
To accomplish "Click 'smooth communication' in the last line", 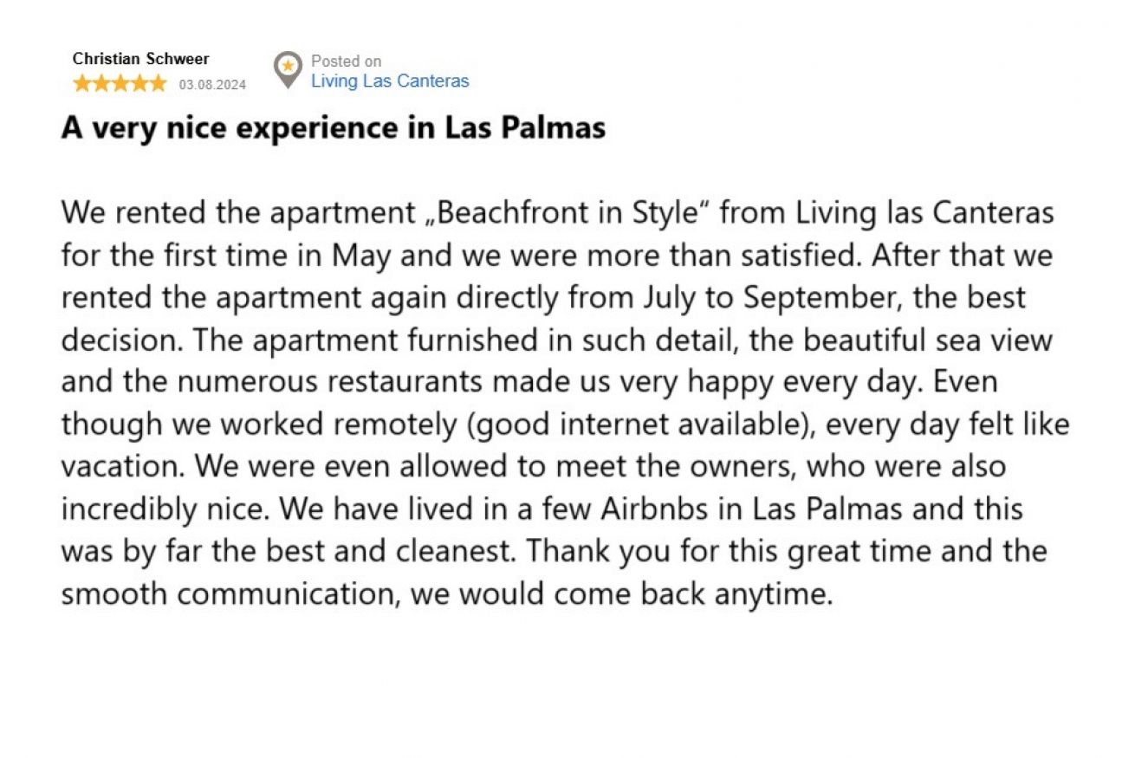I will [x=230, y=594].
